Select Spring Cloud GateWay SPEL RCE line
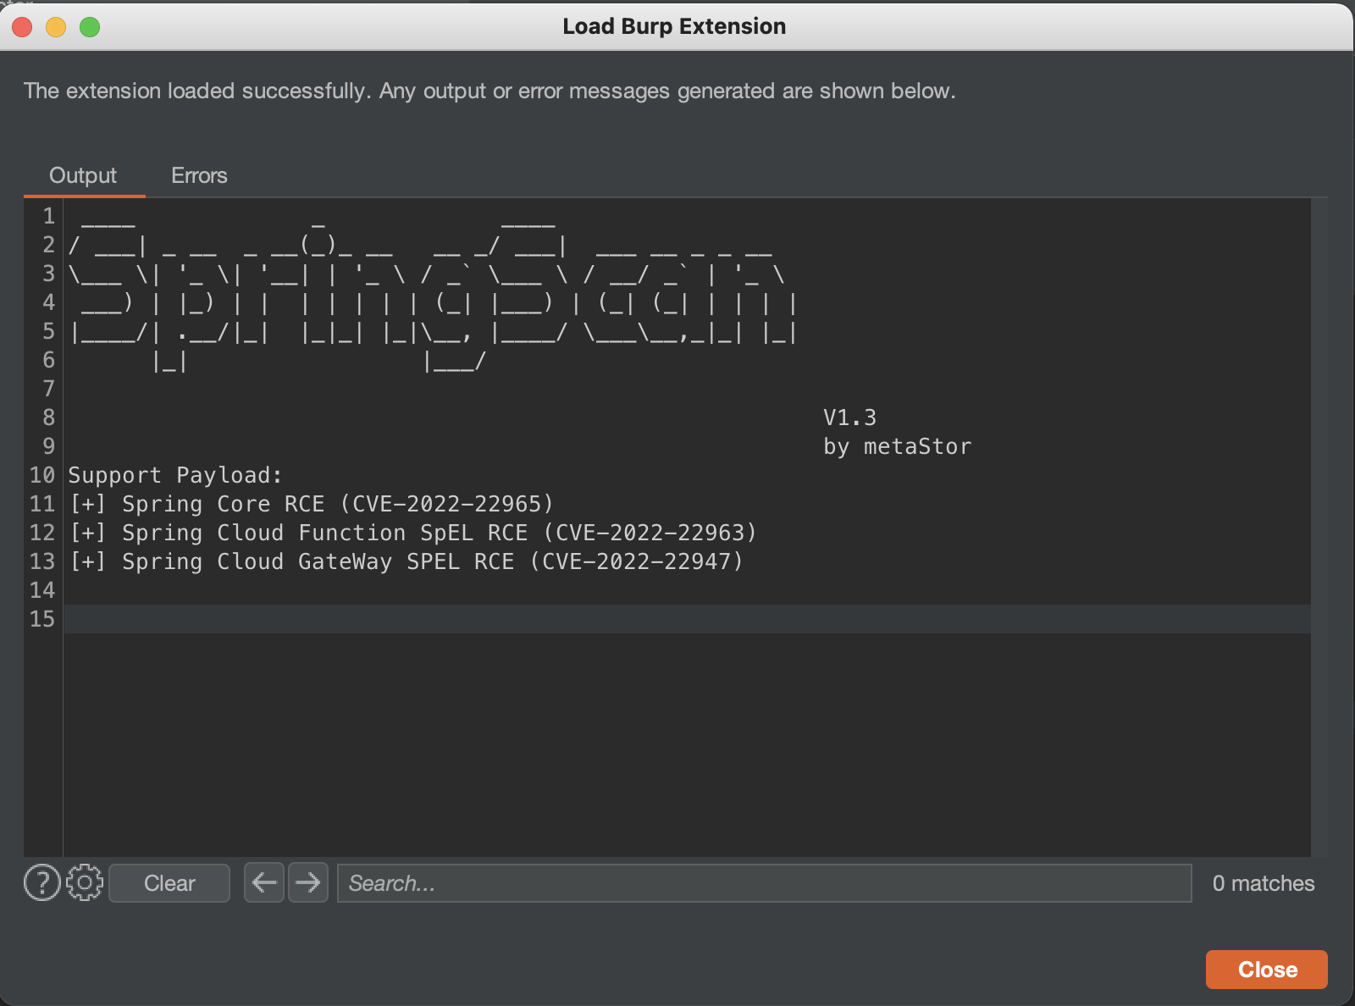The height and width of the screenshot is (1006, 1355). pyautogui.click(x=406, y=561)
